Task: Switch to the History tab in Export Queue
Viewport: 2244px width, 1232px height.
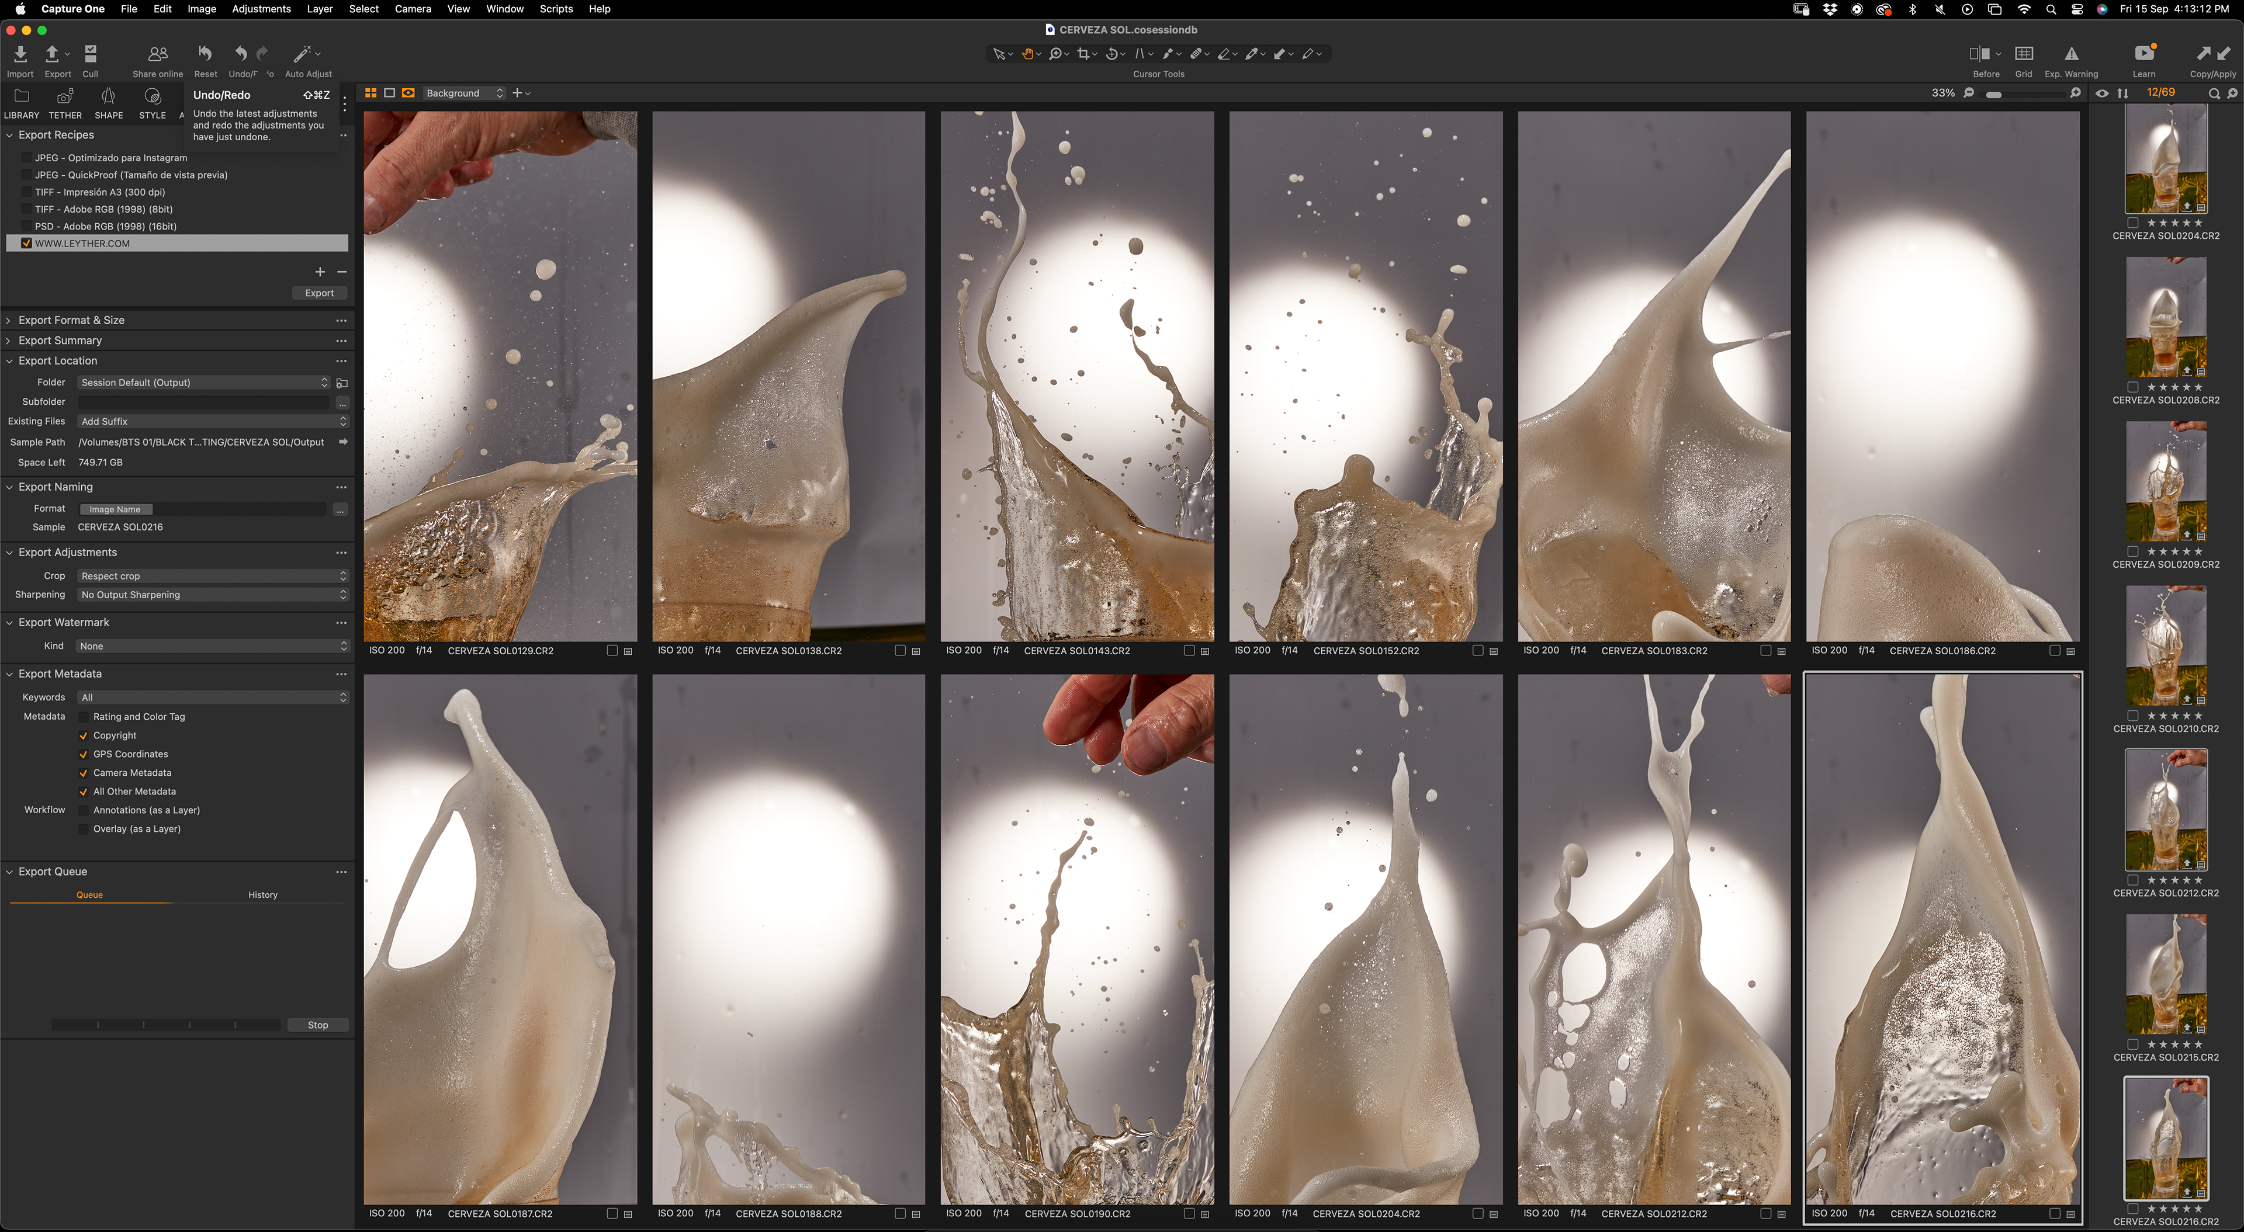Action: pos(263,895)
